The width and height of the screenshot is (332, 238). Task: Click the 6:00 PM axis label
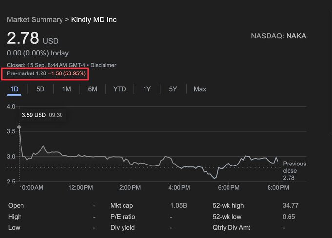click(229, 188)
